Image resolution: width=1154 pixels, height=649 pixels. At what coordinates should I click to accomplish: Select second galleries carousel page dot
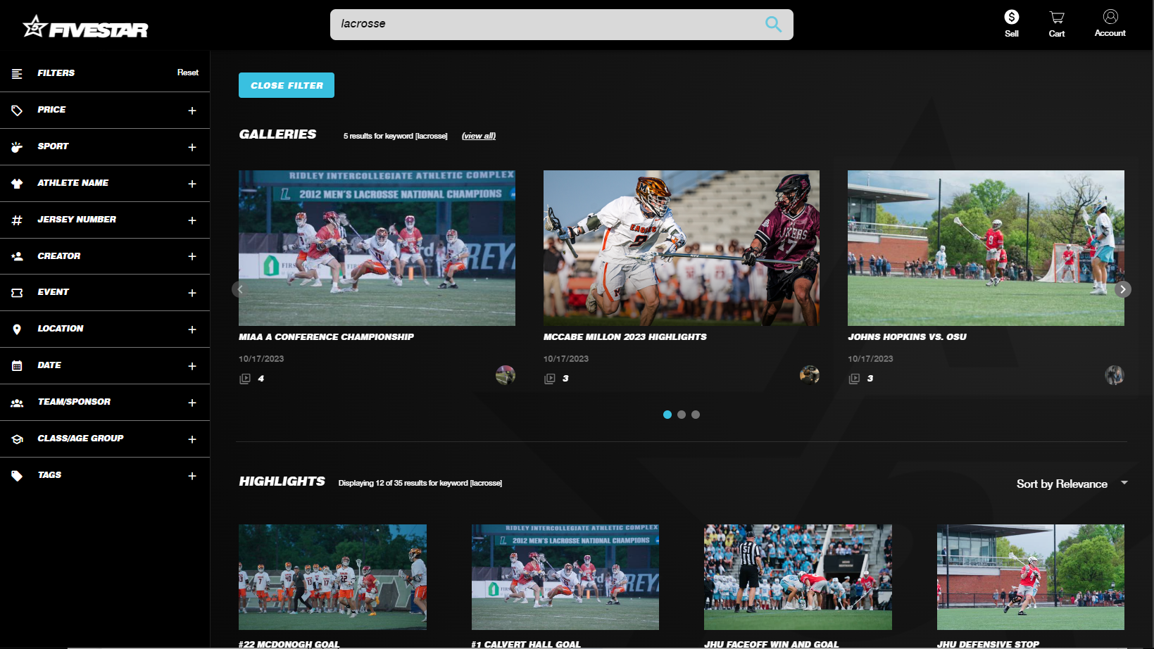[682, 415]
